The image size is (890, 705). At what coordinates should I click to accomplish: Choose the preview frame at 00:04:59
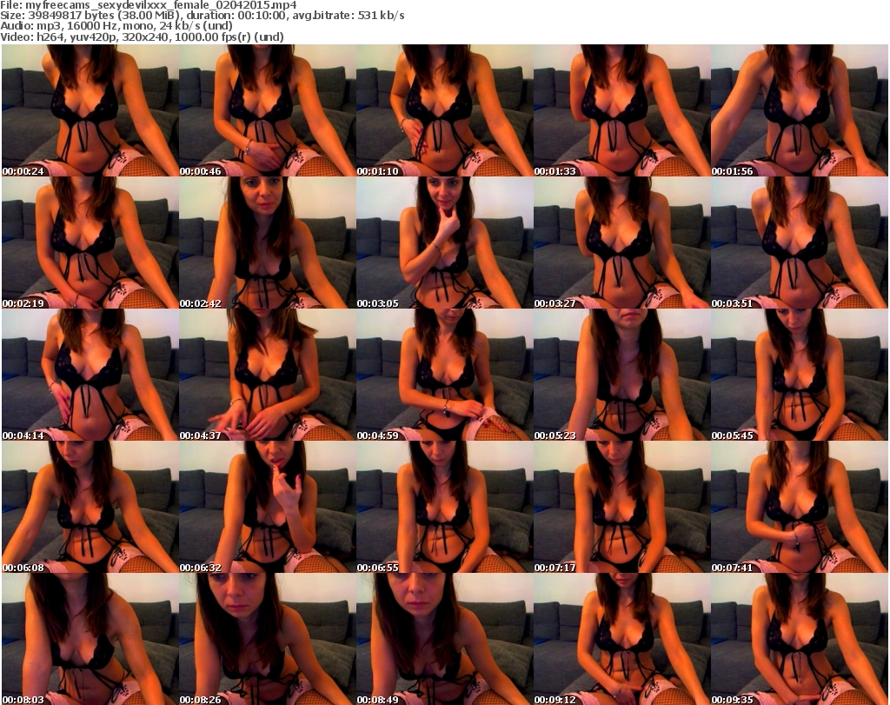(445, 376)
